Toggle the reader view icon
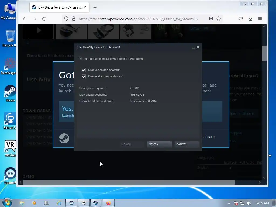The width and height of the screenshot is (276, 207). tap(211, 19)
